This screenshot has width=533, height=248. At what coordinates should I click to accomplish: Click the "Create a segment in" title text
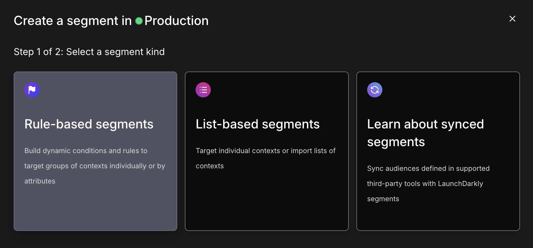pos(73,21)
